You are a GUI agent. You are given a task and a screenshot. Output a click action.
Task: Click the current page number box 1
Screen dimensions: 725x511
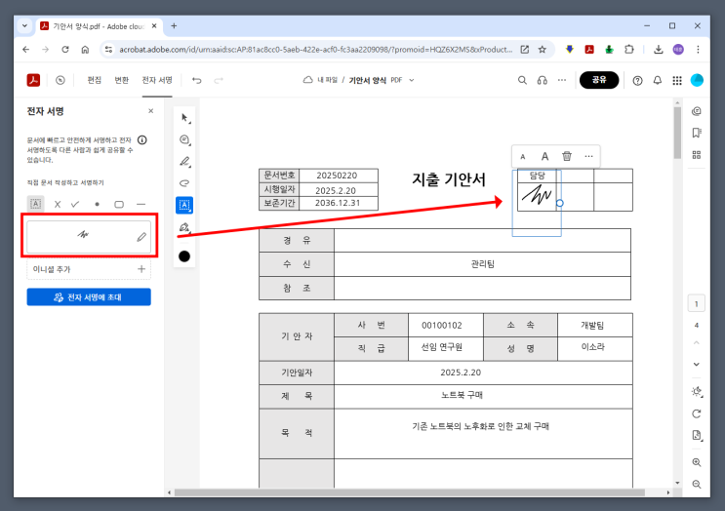[x=697, y=303]
